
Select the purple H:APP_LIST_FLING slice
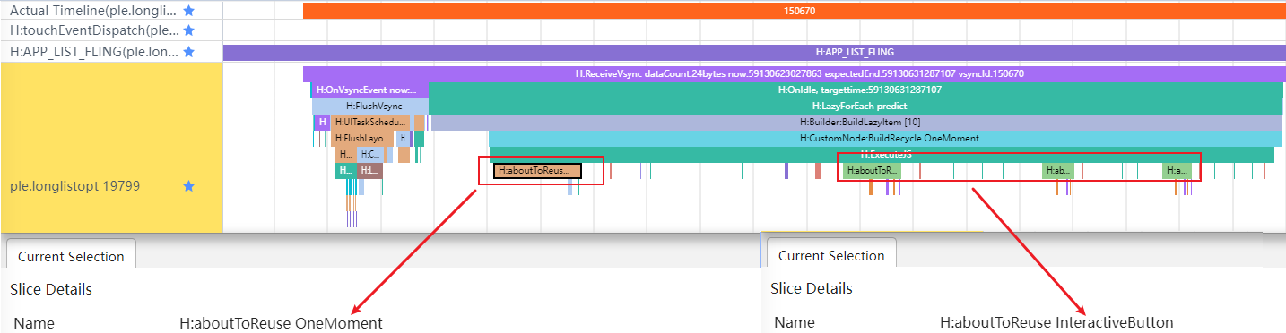754,52
